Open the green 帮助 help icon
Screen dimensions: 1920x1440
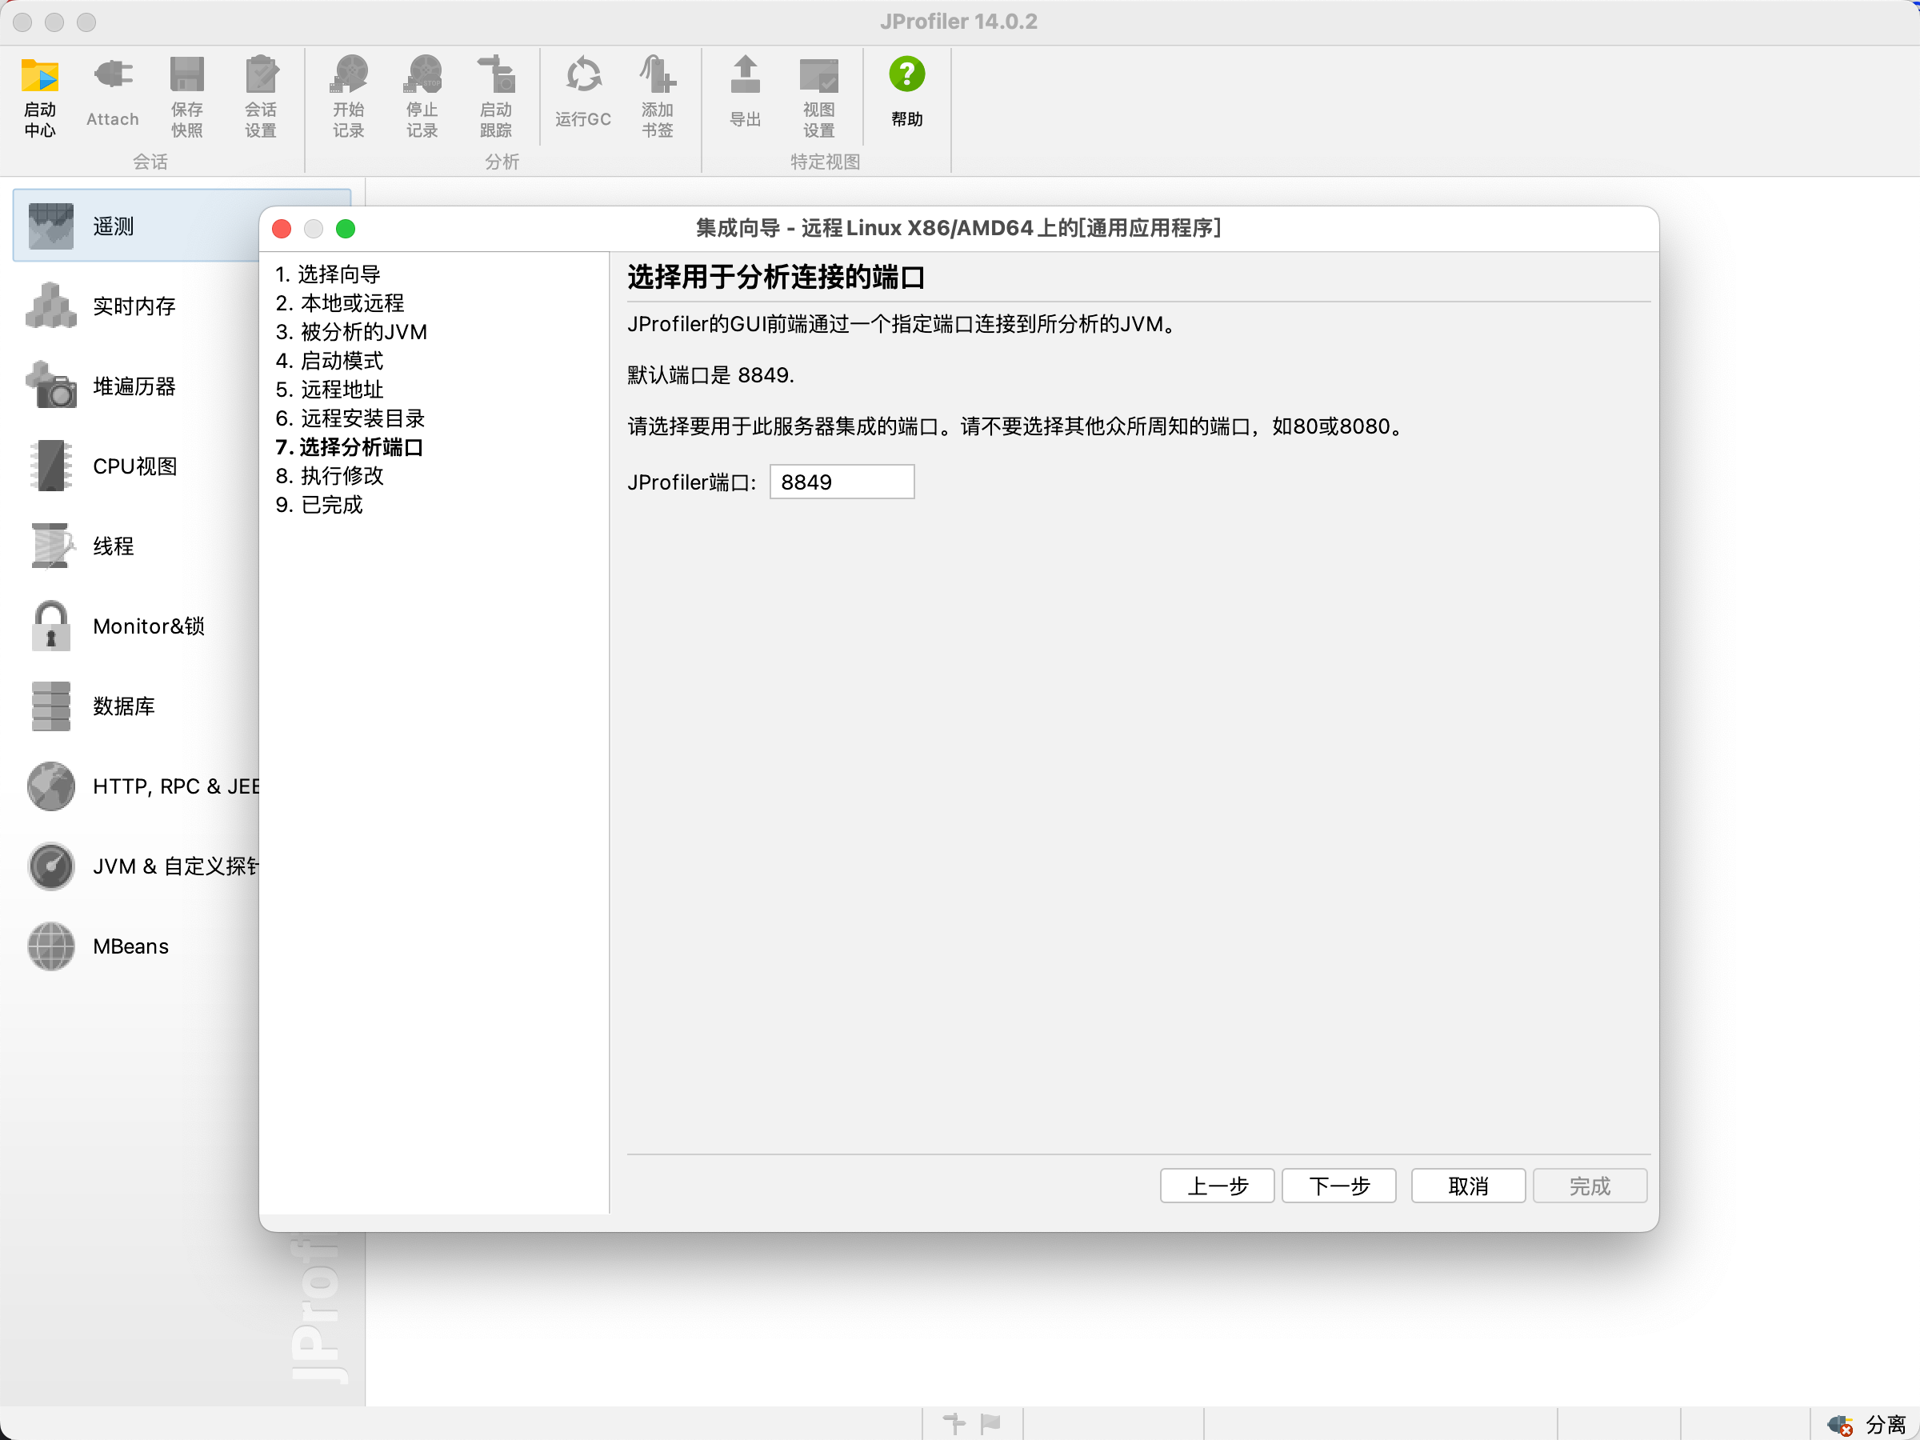906,76
